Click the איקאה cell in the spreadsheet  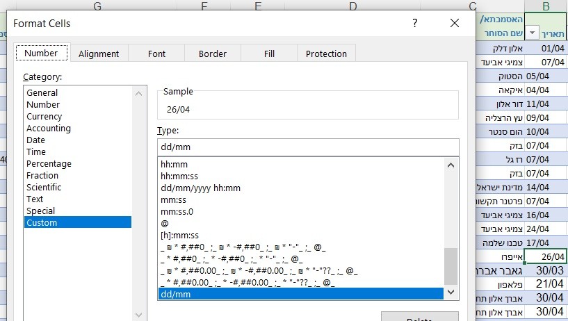pos(500,90)
